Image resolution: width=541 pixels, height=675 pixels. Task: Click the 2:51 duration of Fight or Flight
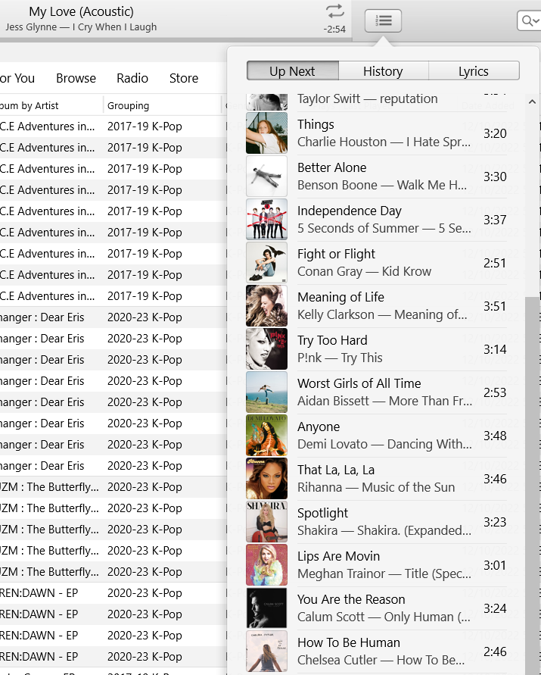(495, 263)
